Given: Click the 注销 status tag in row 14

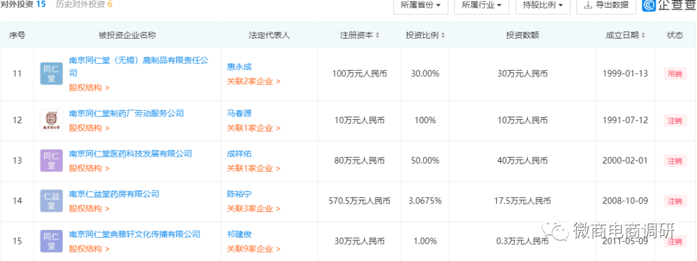Looking at the screenshot, I should [x=675, y=200].
